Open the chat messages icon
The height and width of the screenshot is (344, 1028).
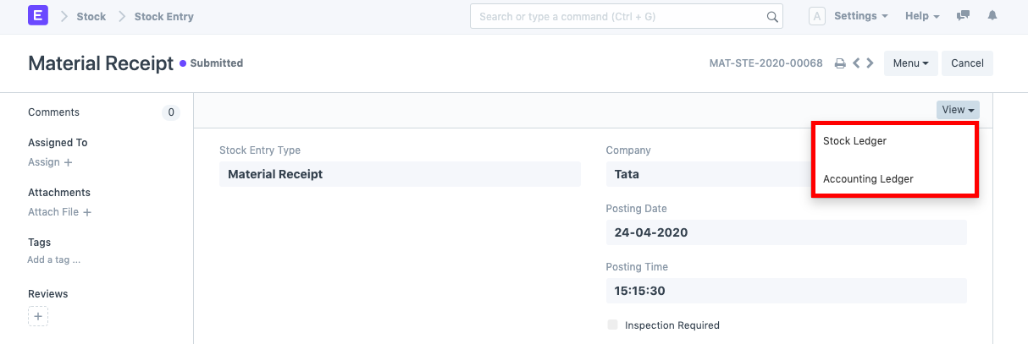(963, 16)
